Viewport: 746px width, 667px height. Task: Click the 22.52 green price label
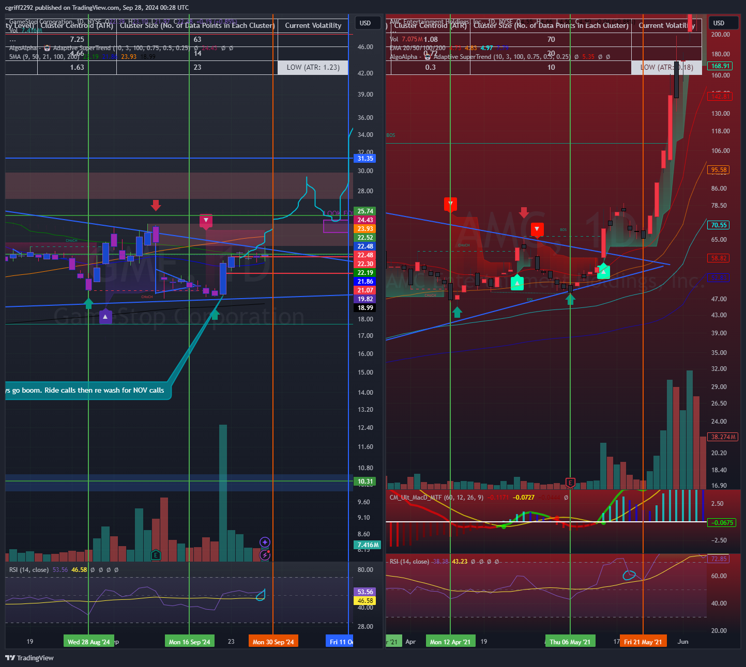tap(366, 238)
